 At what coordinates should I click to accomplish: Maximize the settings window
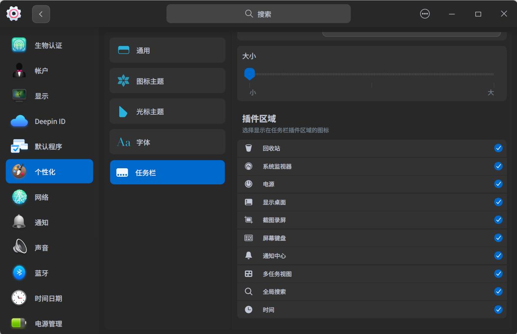pyautogui.click(x=478, y=14)
